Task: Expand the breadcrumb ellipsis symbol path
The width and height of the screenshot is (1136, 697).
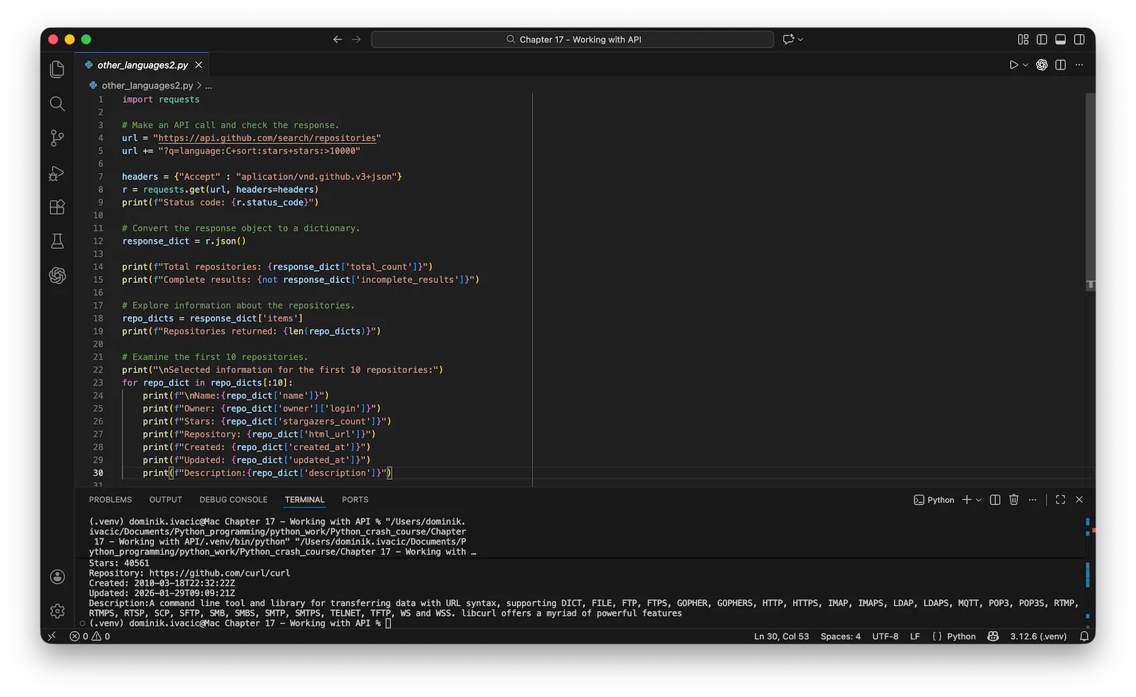Action: tap(209, 85)
